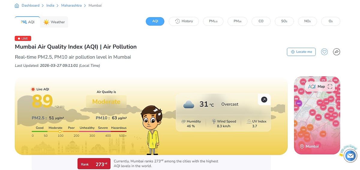Click the Locate me button
Viewport: 360px width, 170px height.
point(301,52)
